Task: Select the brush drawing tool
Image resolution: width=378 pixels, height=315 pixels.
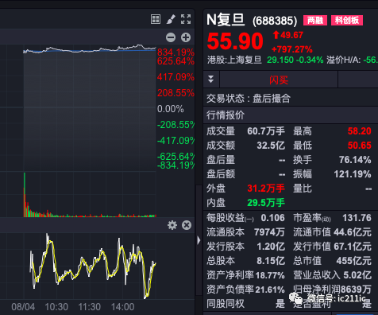Action: (x=171, y=19)
